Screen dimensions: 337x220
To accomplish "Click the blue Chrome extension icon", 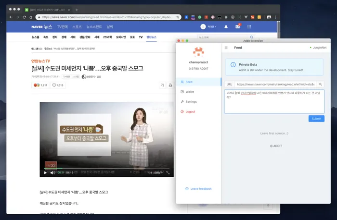I will [186, 17].
